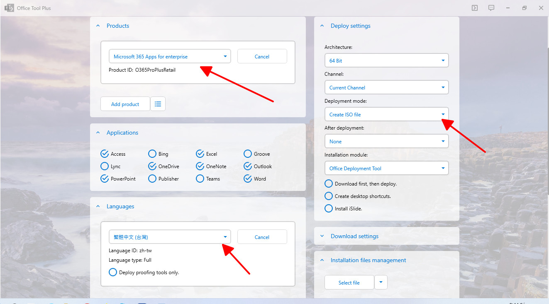This screenshot has width=549, height=304.
Task: Click the Architecture: label
Action: pos(338,47)
